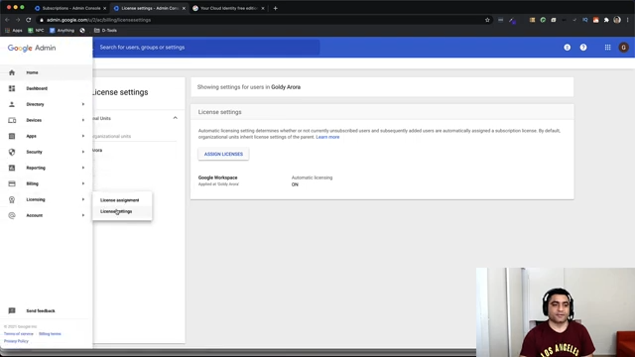635x357 pixels.
Task: Bookmark page with the star icon
Action: click(x=487, y=20)
